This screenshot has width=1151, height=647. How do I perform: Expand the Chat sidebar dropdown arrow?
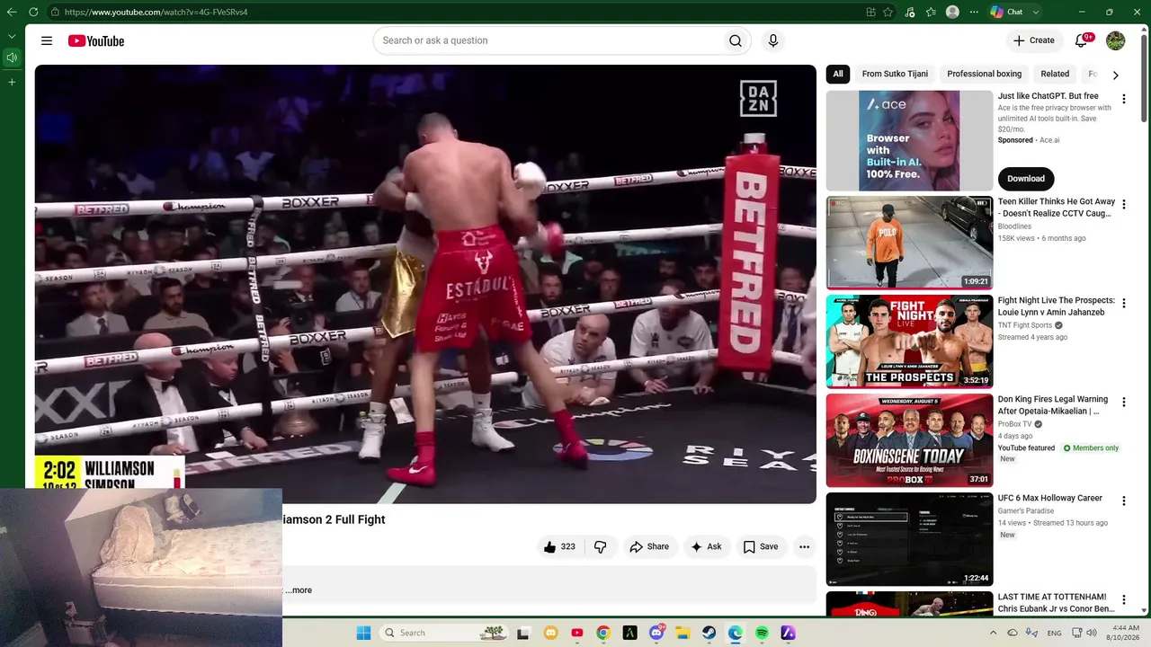[1036, 12]
